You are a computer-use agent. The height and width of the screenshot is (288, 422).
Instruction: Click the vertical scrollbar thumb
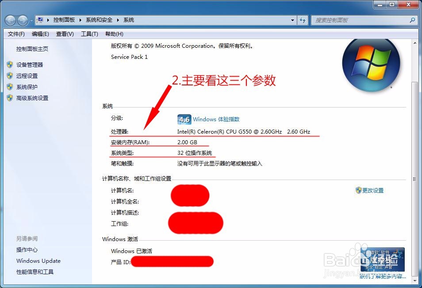[415, 179]
